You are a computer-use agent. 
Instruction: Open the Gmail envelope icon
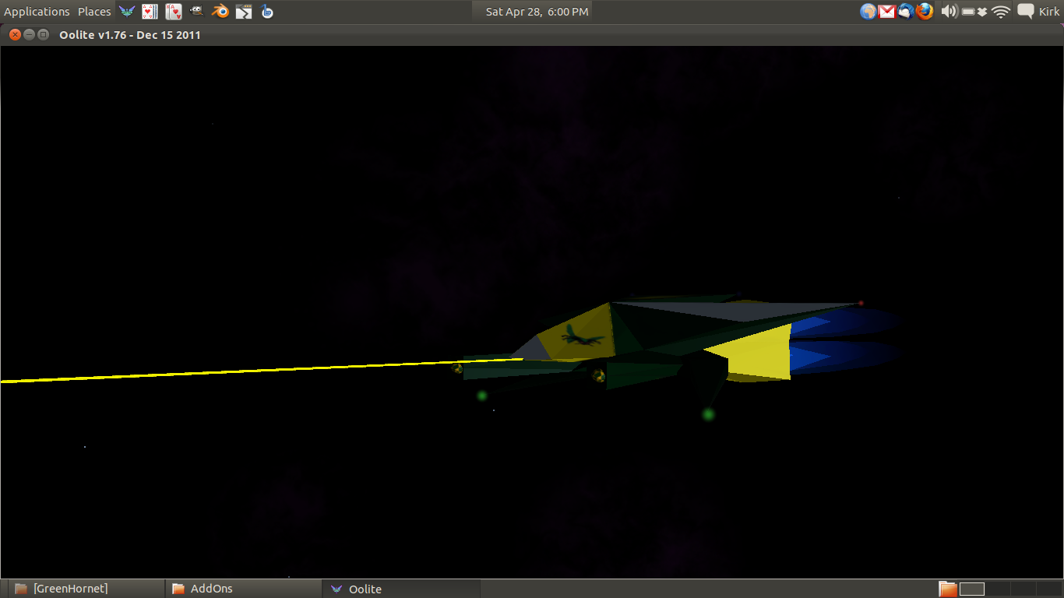886,12
